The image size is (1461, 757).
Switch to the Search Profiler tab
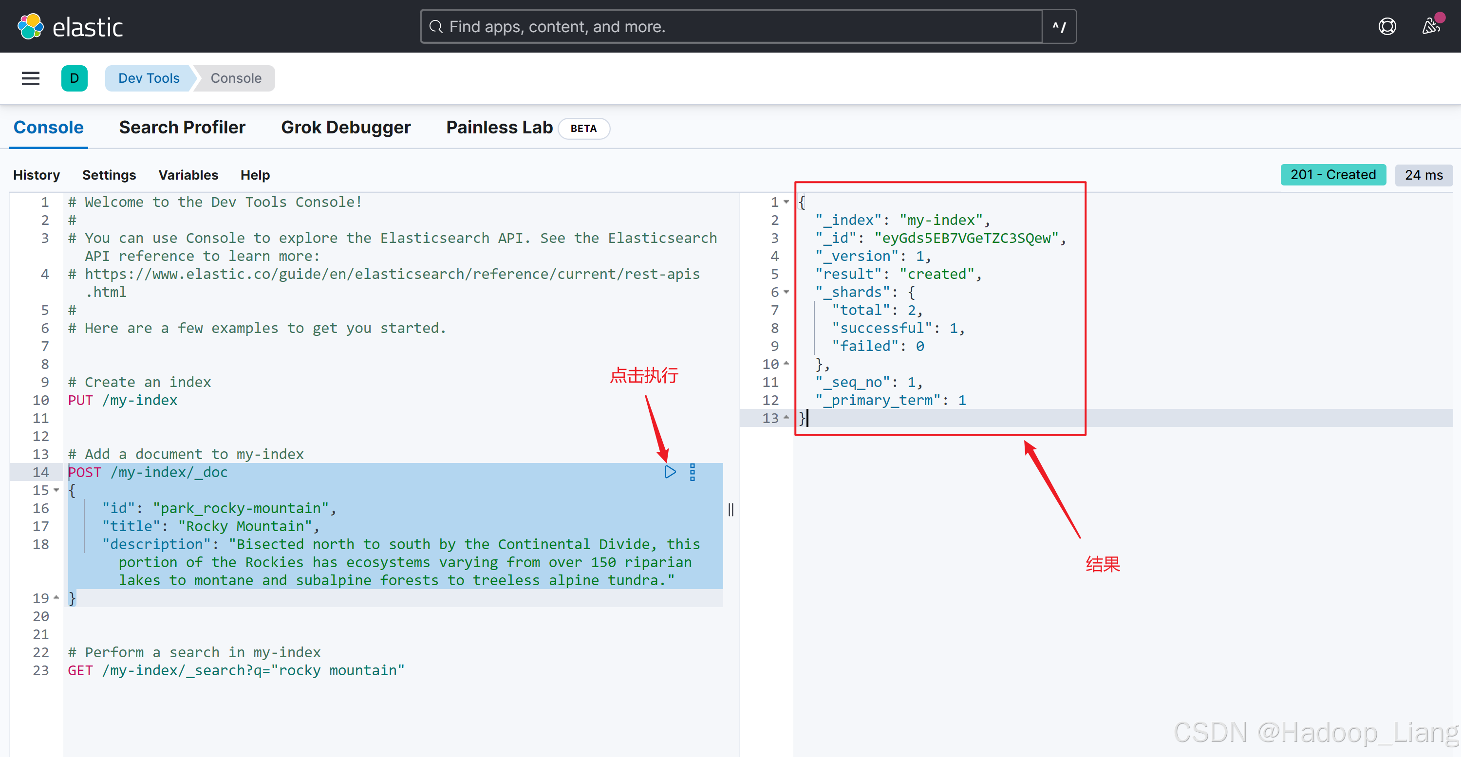[182, 128]
